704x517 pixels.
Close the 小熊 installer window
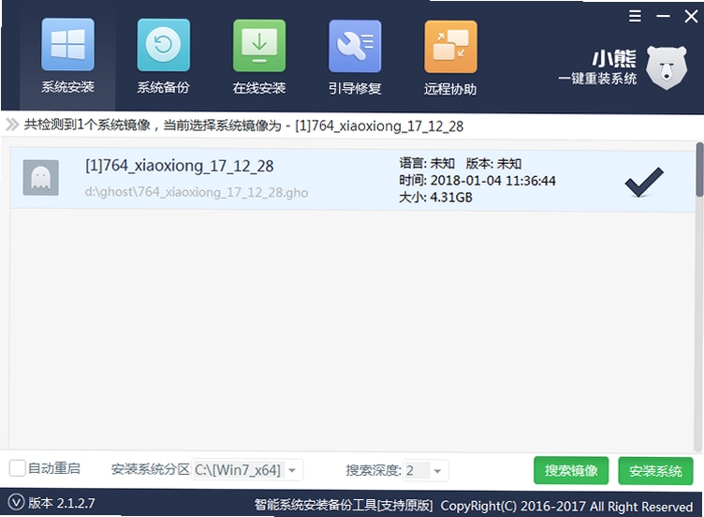[691, 17]
